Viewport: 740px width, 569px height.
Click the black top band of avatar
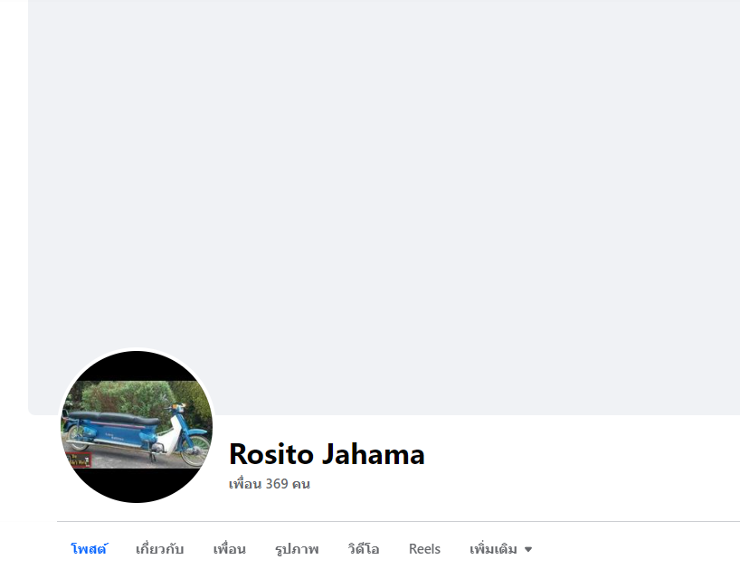coord(137,366)
